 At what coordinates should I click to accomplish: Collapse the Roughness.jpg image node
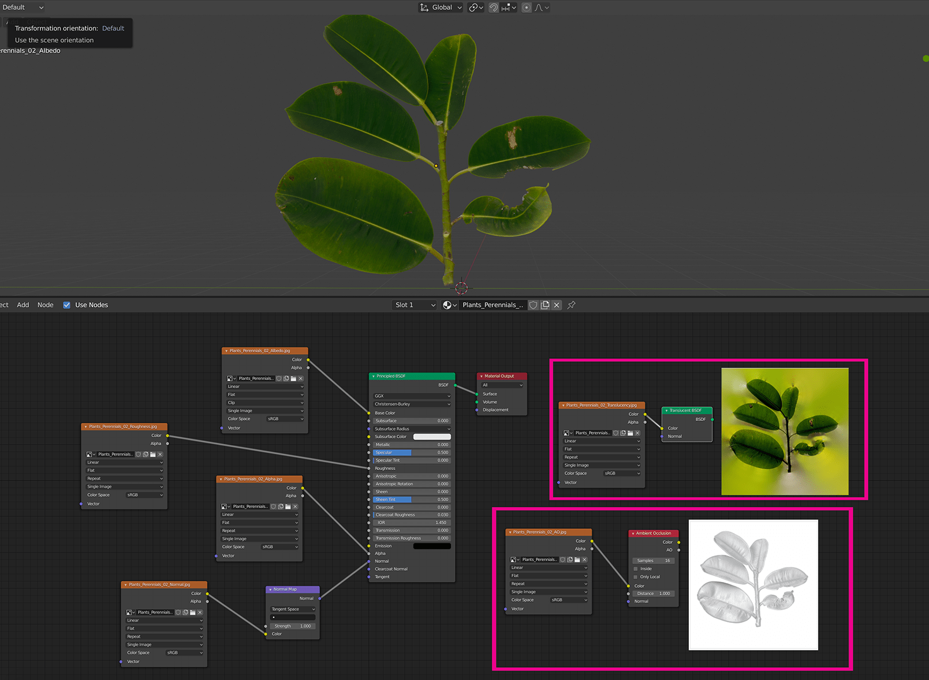click(x=85, y=427)
